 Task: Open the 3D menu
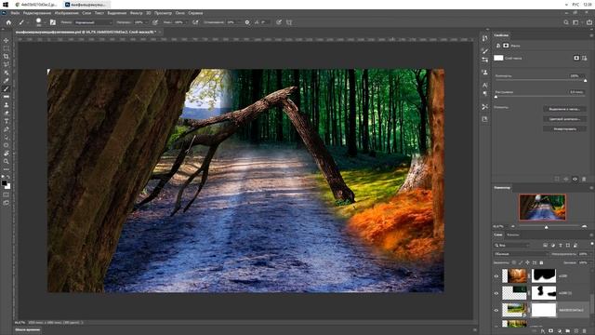[149, 13]
